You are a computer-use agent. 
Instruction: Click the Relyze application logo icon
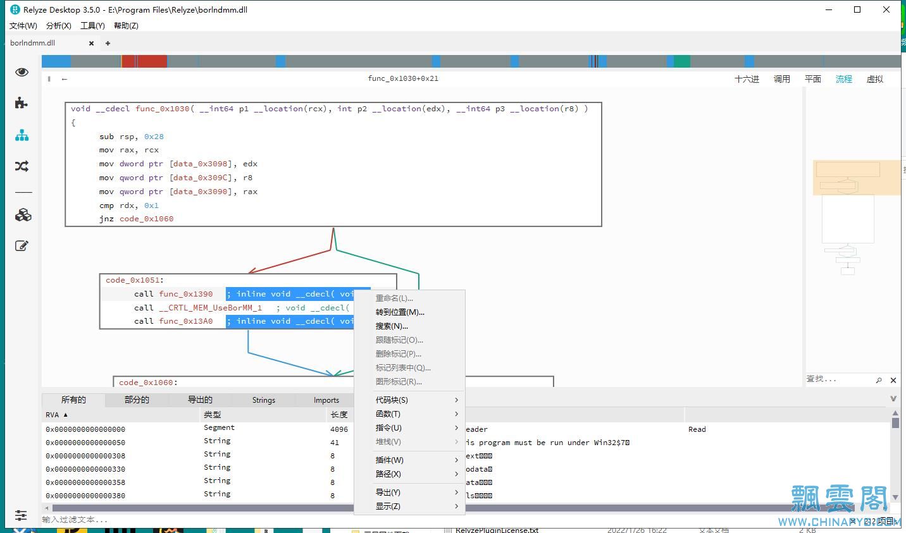(x=15, y=9)
